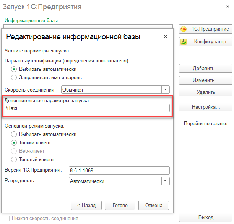This screenshot has width=234, height=224.
Task: Select authentication Выбирать автоматически radio
Action: (x=14, y=69)
